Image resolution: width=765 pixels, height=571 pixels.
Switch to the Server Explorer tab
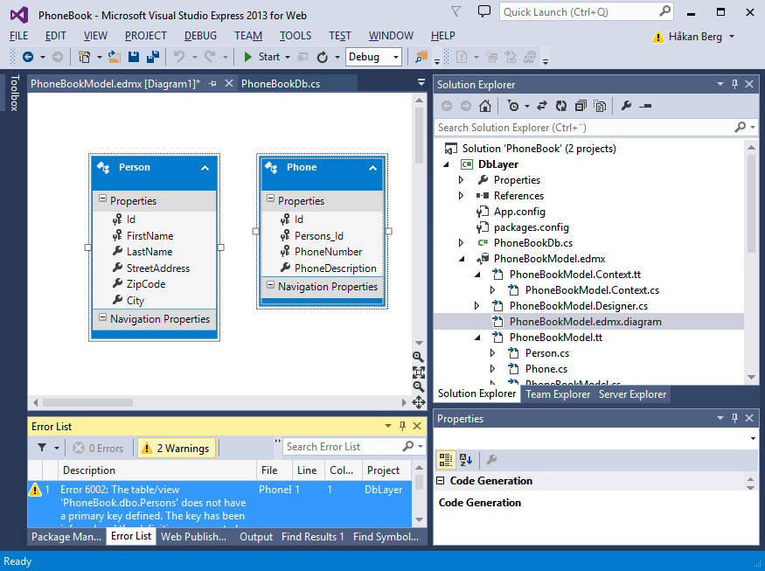632,394
